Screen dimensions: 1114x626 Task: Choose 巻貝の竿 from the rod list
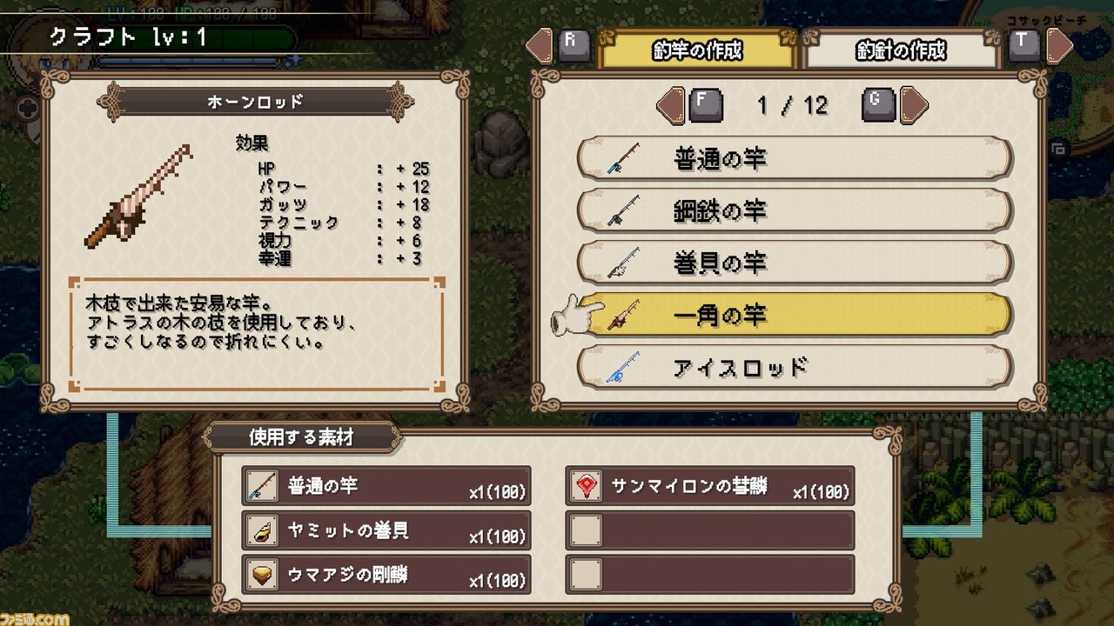point(795,263)
